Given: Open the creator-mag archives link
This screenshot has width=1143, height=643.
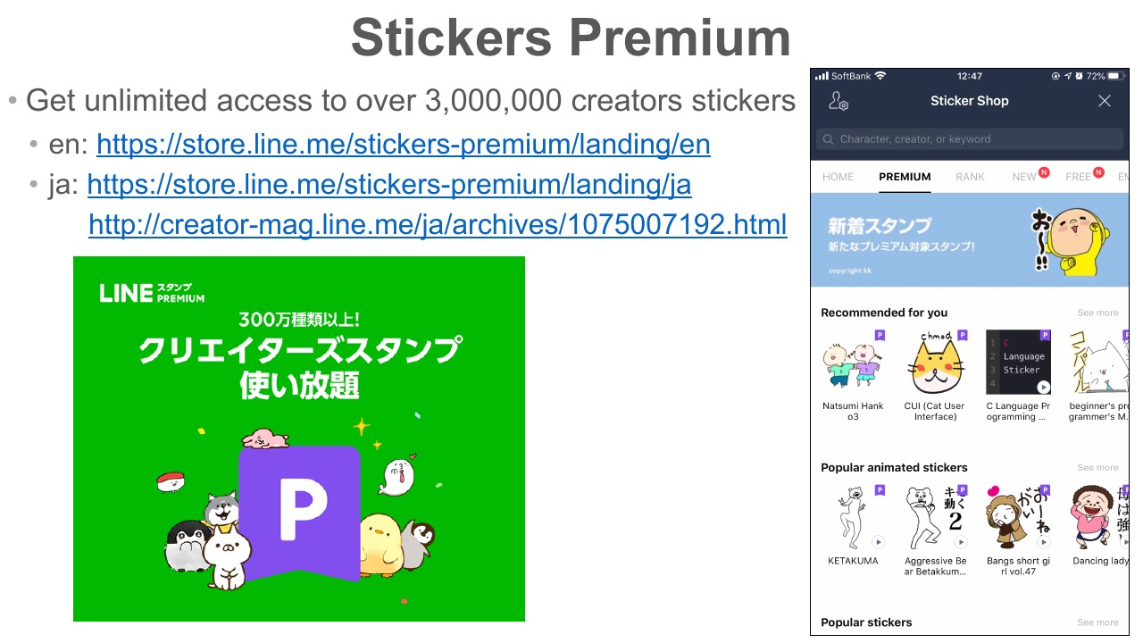Looking at the screenshot, I should [438, 224].
